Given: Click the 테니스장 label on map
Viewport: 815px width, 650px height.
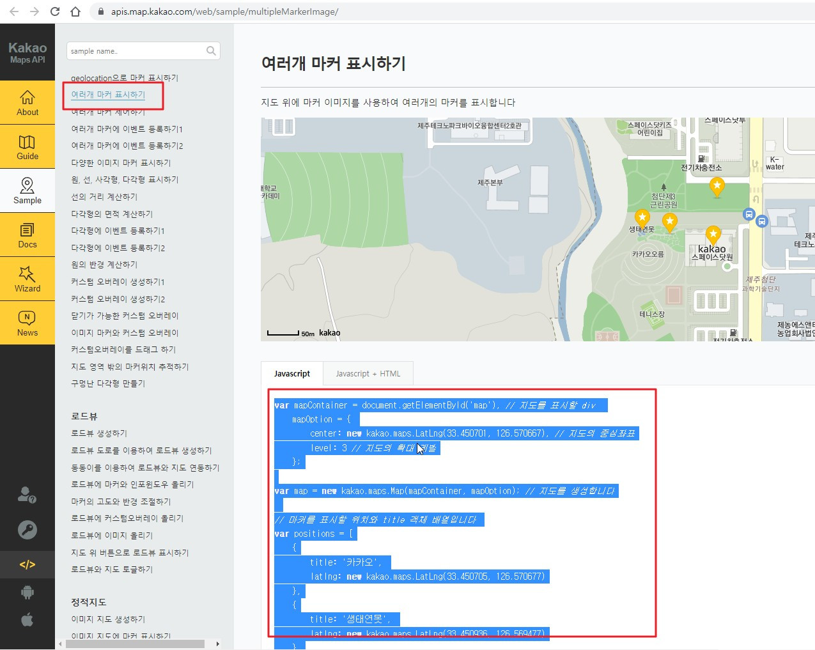Looking at the screenshot, I should [x=652, y=314].
